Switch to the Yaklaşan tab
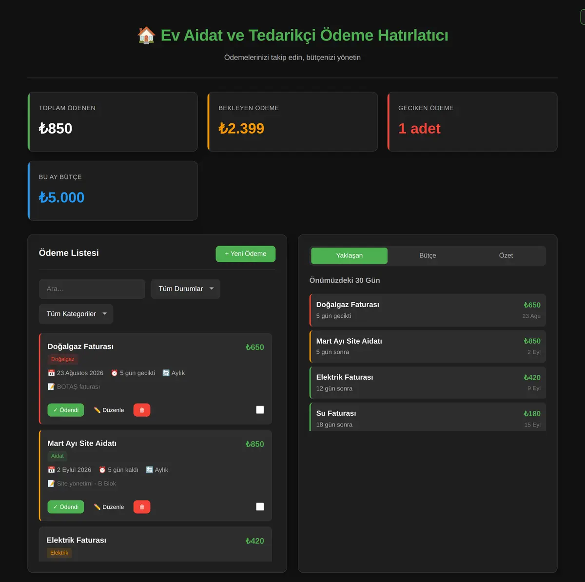The image size is (585, 582). [349, 255]
